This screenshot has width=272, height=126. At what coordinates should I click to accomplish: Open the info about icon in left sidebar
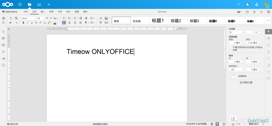tap(3, 65)
